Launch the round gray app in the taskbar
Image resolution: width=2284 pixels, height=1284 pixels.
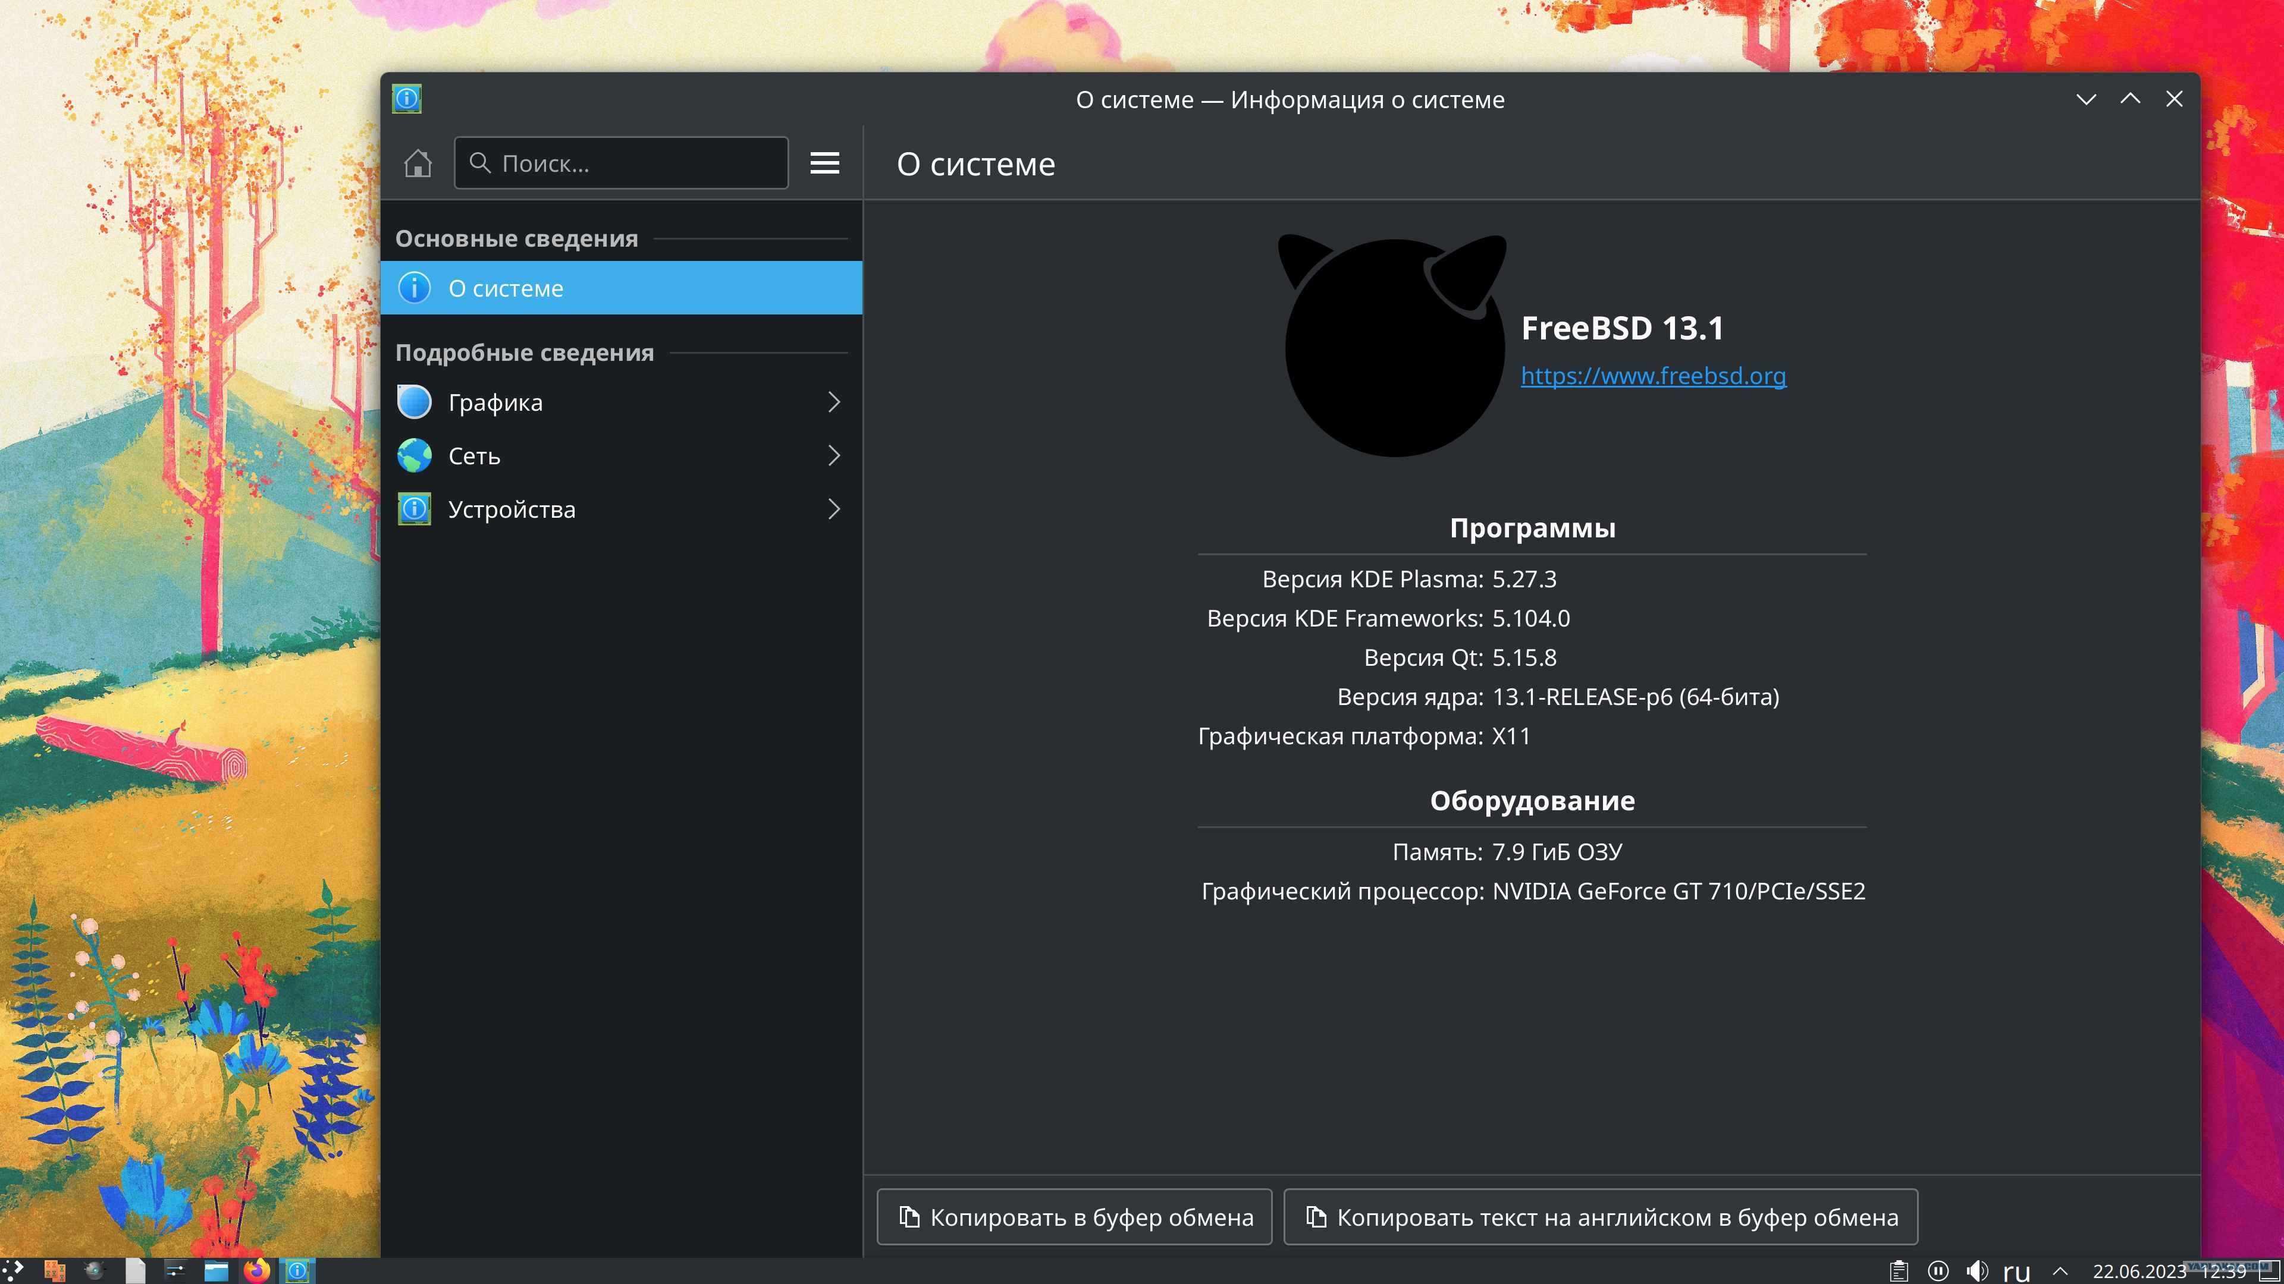[x=94, y=1271]
